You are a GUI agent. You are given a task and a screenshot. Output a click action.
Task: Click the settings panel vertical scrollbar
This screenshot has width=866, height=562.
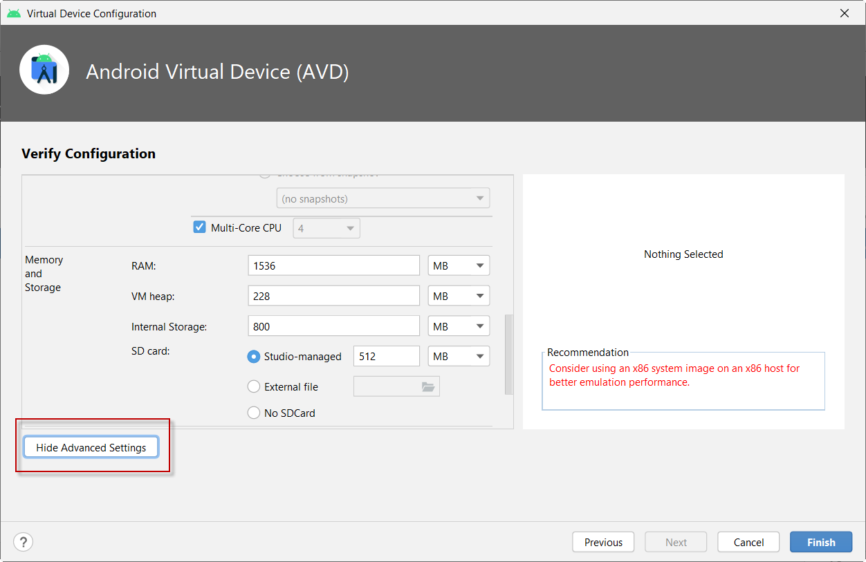(x=509, y=355)
